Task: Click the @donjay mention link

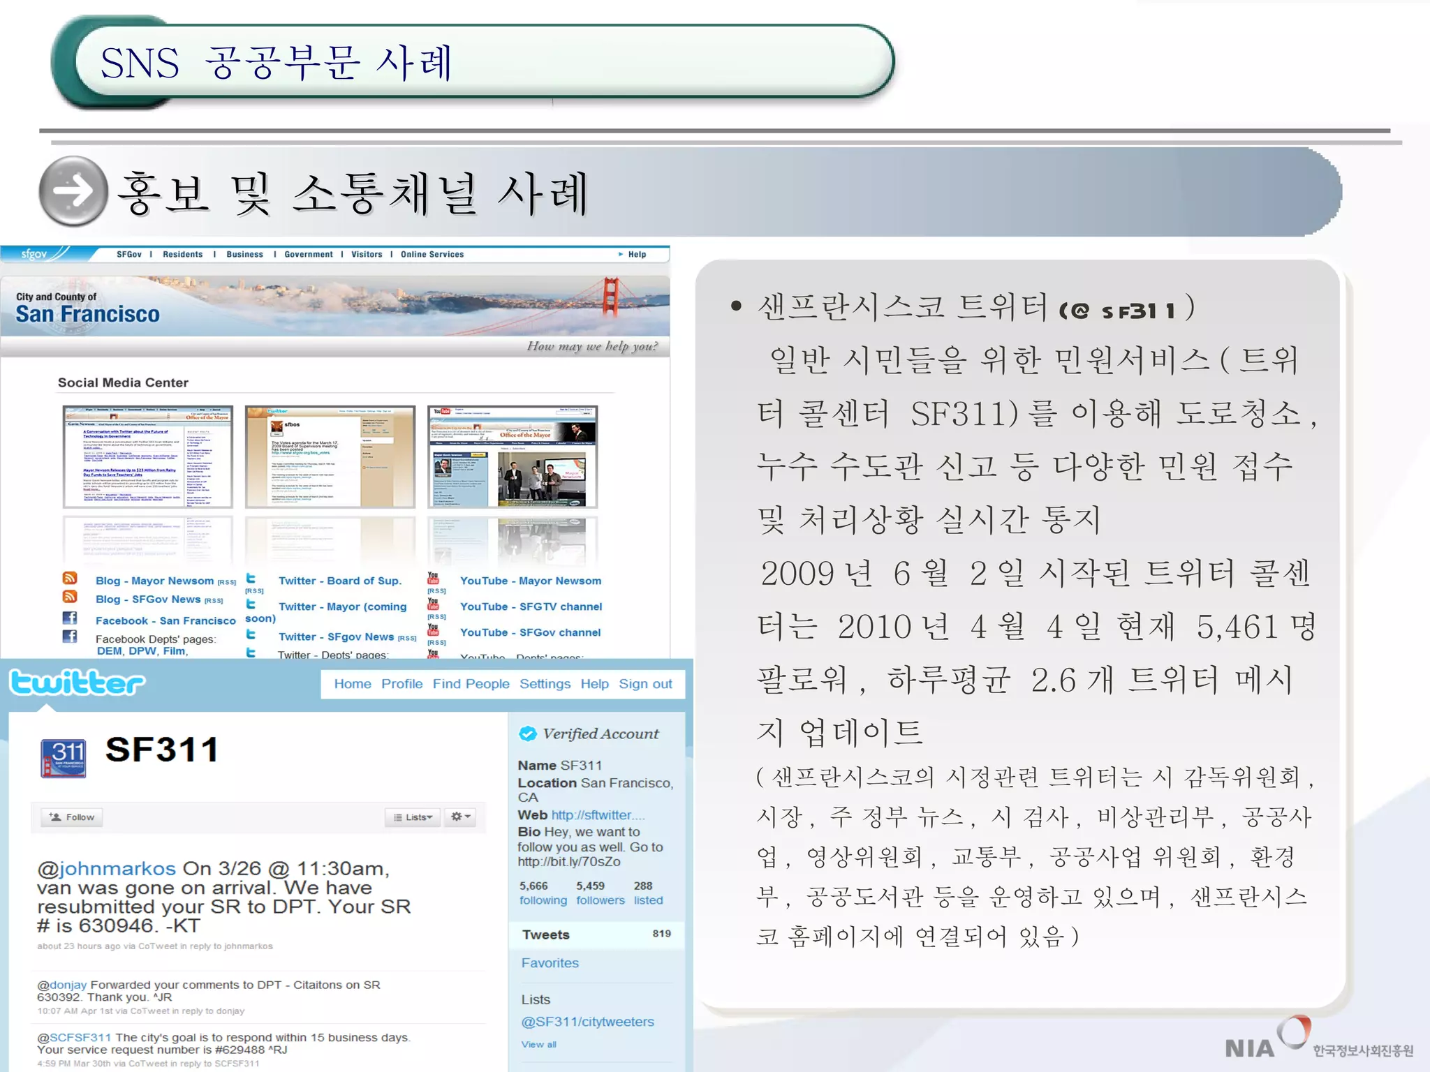Action: 62,985
